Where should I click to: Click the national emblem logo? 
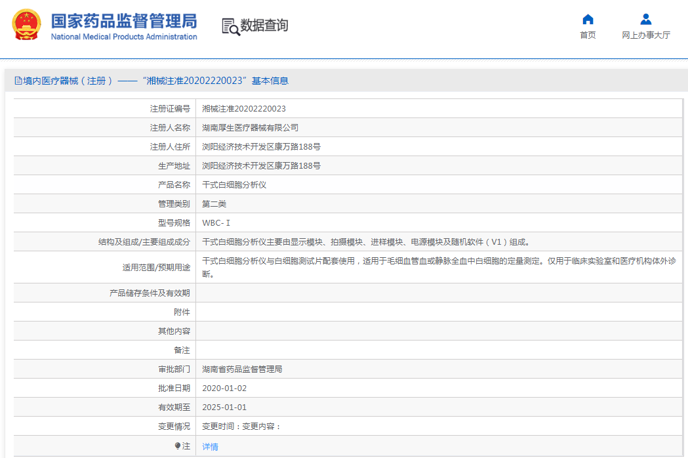point(26,25)
